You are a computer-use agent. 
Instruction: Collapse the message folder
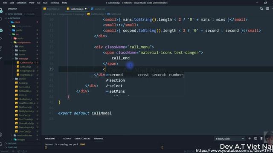pyautogui.click(x=23, y=59)
